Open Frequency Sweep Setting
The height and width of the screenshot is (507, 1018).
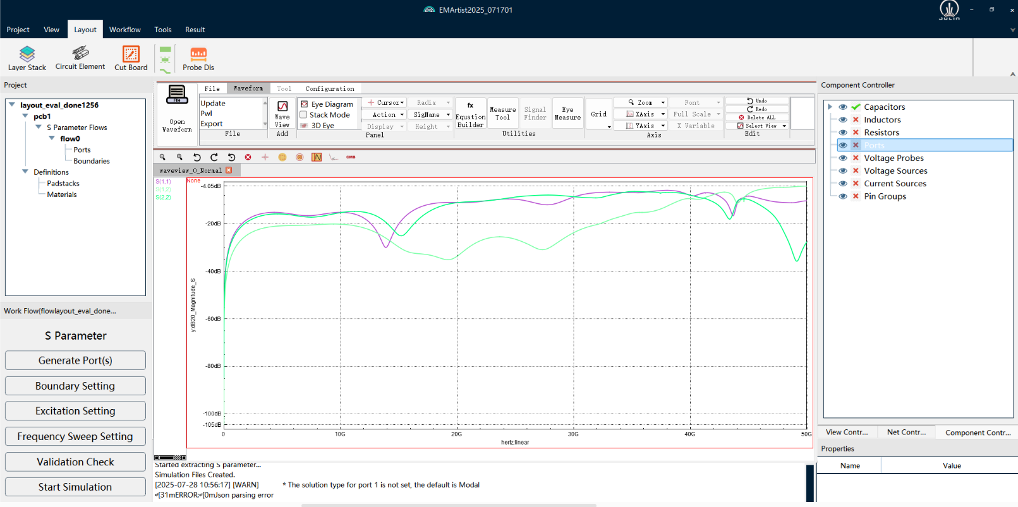(x=75, y=436)
